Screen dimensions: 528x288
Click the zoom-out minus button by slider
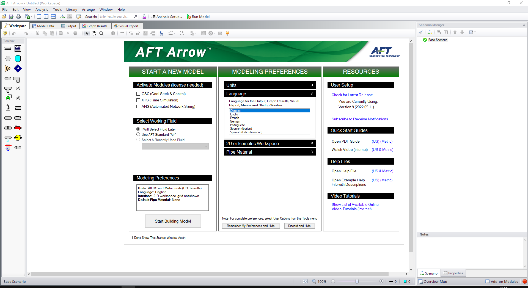click(x=333, y=281)
